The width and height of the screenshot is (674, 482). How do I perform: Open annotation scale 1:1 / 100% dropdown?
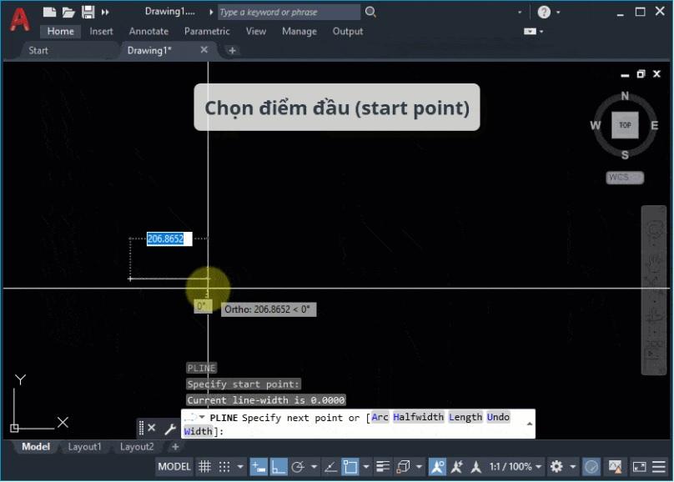point(515,467)
